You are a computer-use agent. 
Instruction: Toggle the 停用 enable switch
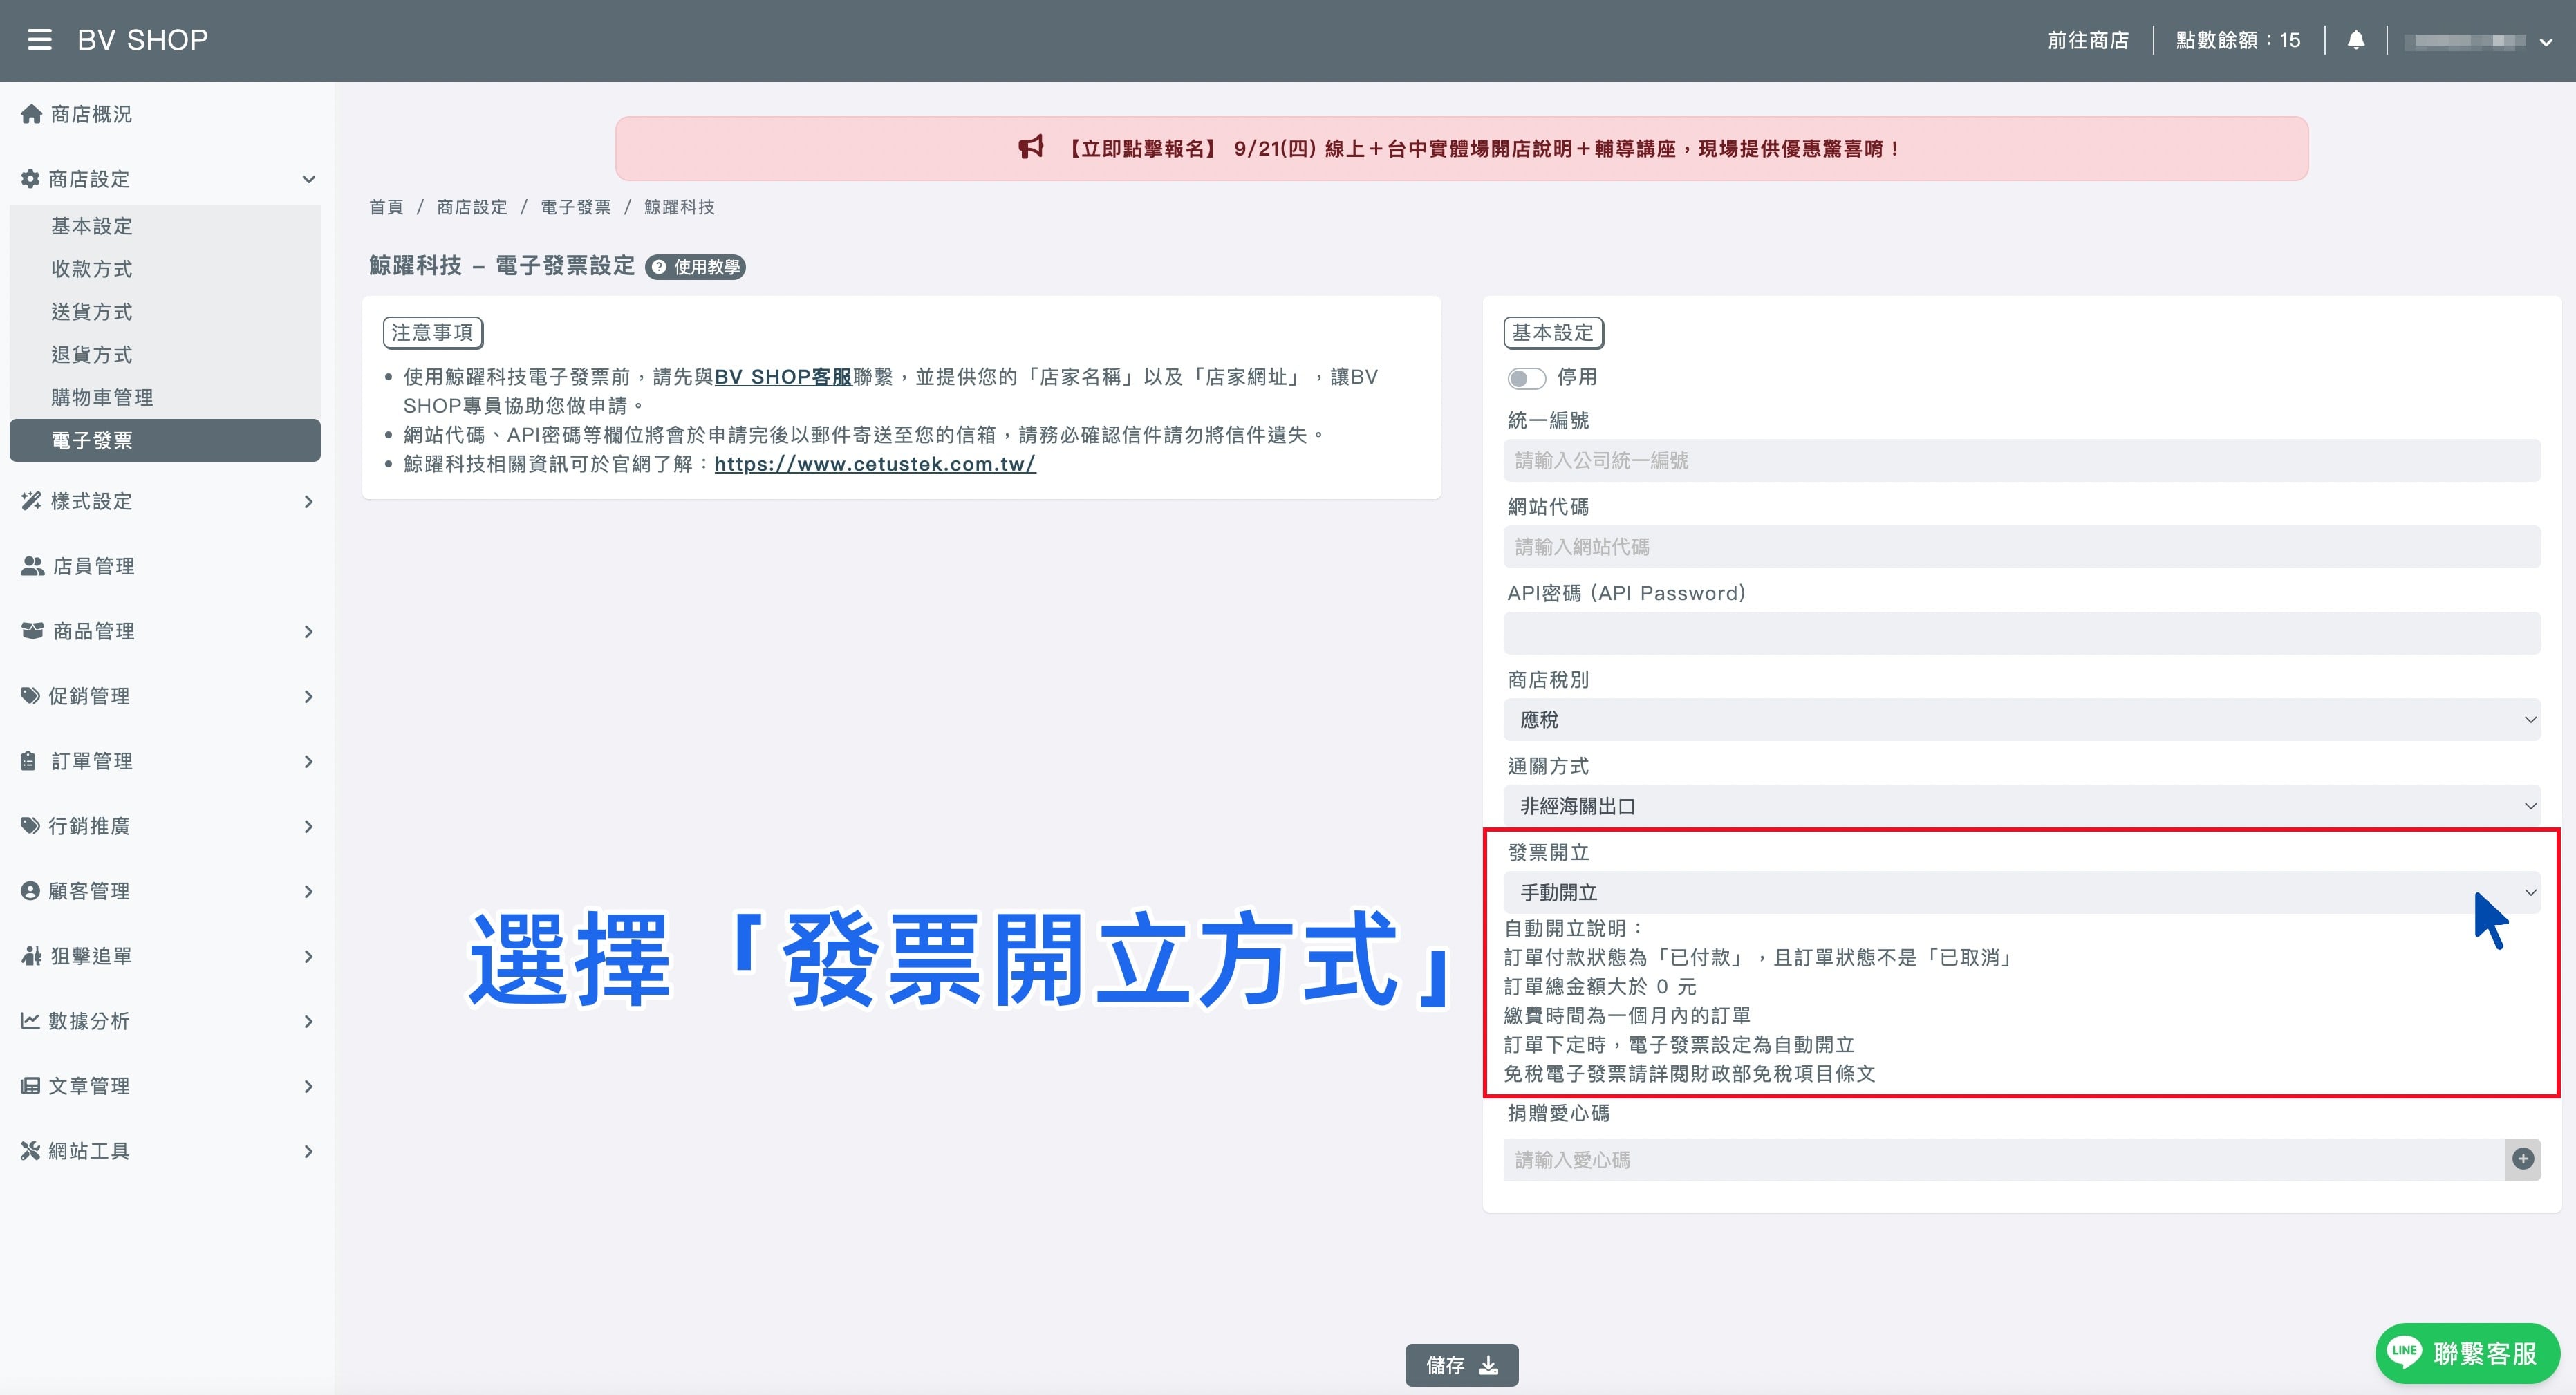1526,378
